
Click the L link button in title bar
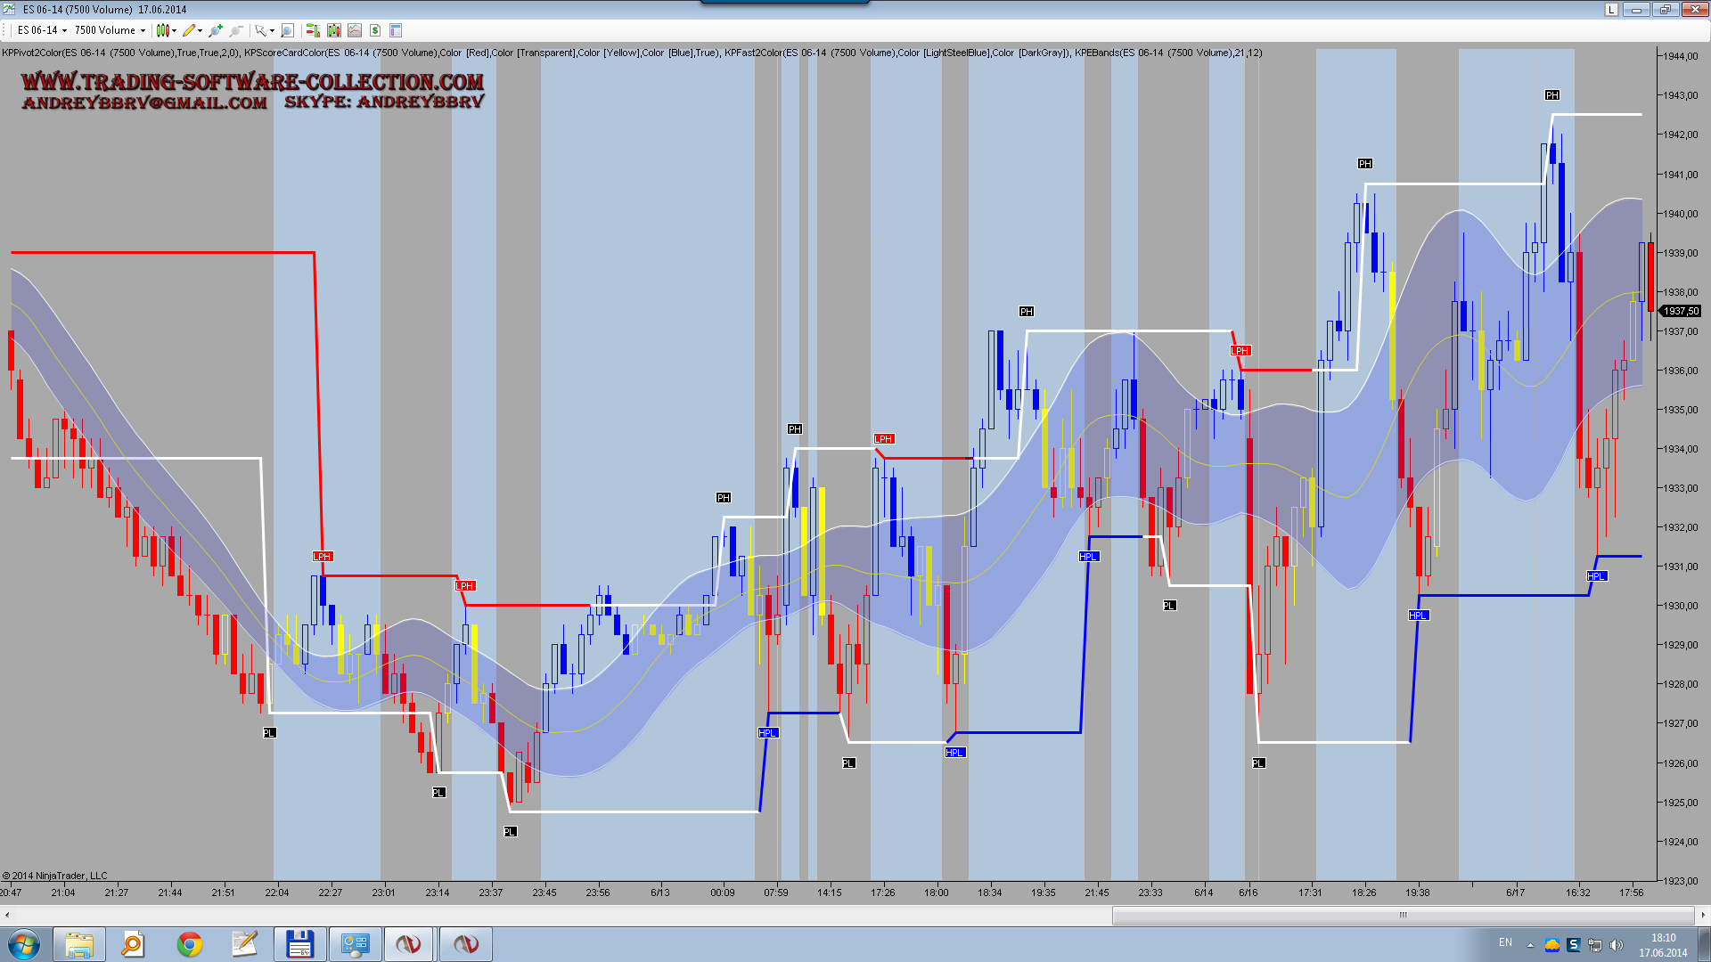(1611, 10)
